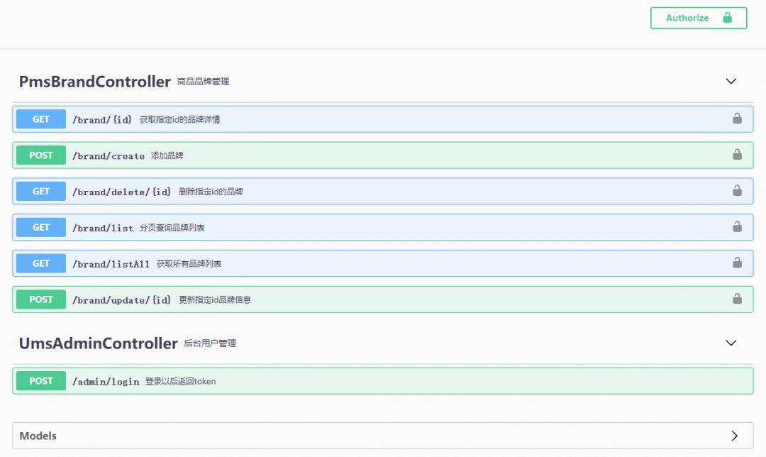Click the lock icon on /brand/update/{id} row

coord(737,299)
